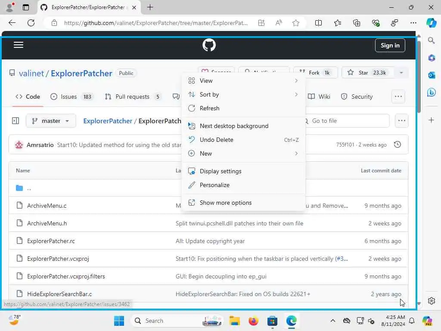The width and height of the screenshot is (441, 331).
Task: Open Edge sidebar settings gear
Action: click(x=432, y=301)
